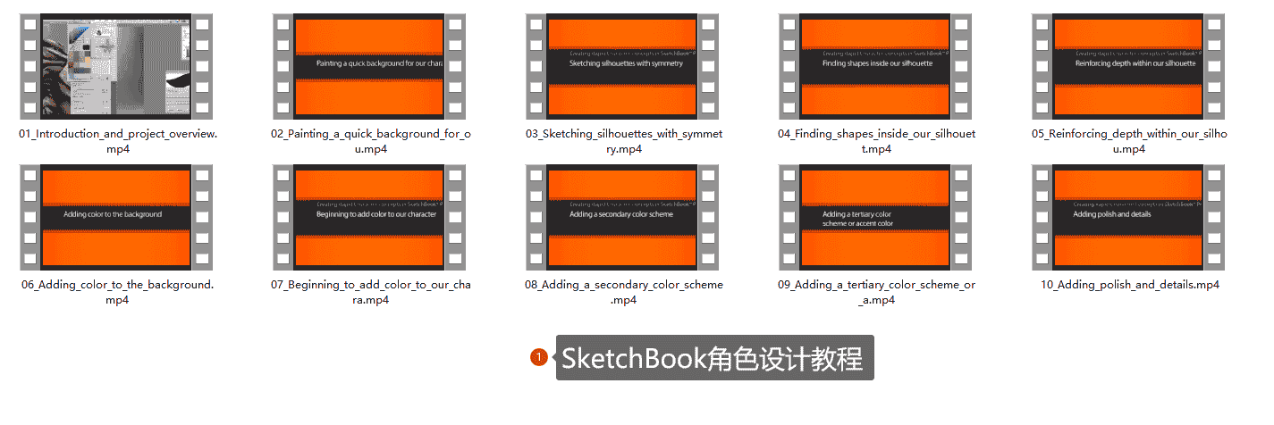The height and width of the screenshot is (425, 1274).
Task: Click file name 07_Beginning_to_add_color_to_our_chara.mp4
Action: pyautogui.click(x=370, y=292)
